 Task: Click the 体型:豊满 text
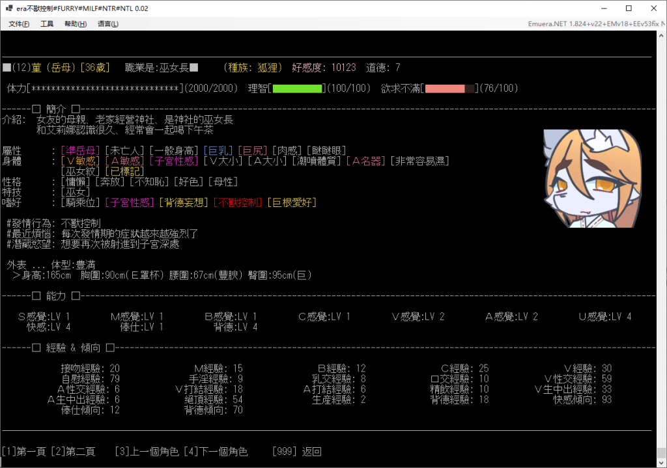point(73,265)
